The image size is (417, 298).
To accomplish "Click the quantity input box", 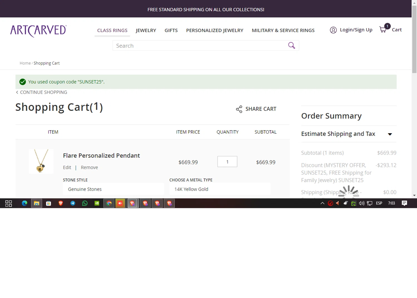I will (227, 162).
